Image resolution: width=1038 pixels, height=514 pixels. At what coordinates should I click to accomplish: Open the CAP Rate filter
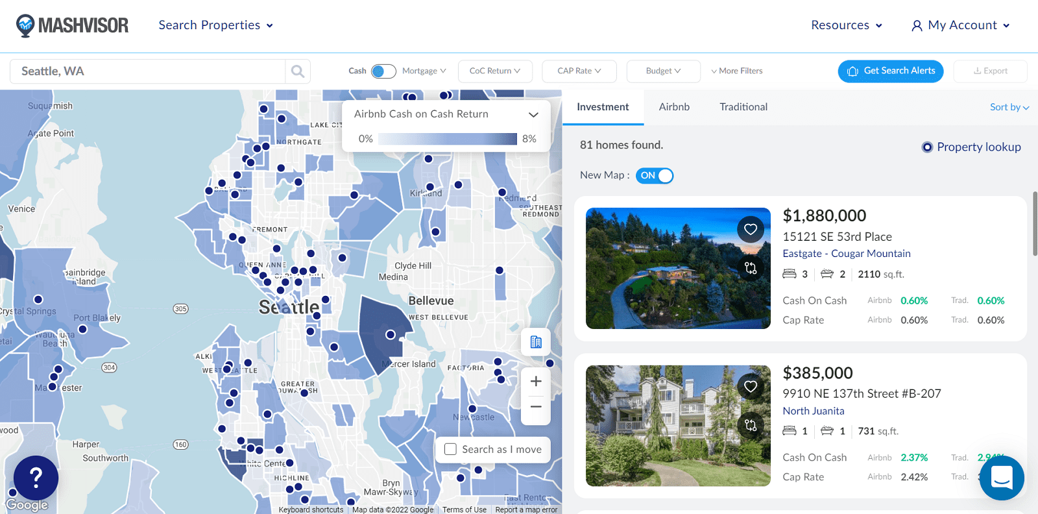point(579,71)
